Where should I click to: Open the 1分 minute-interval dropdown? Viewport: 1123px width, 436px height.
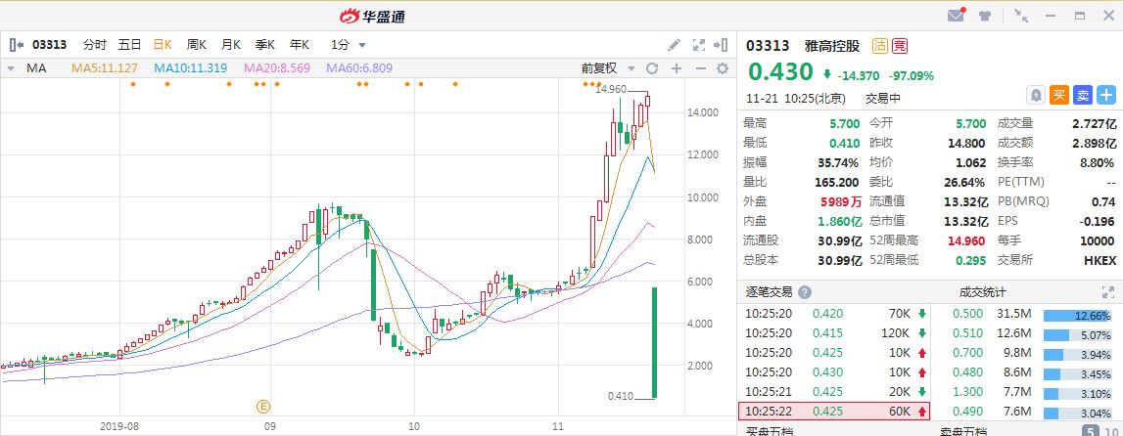pos(349,44)
